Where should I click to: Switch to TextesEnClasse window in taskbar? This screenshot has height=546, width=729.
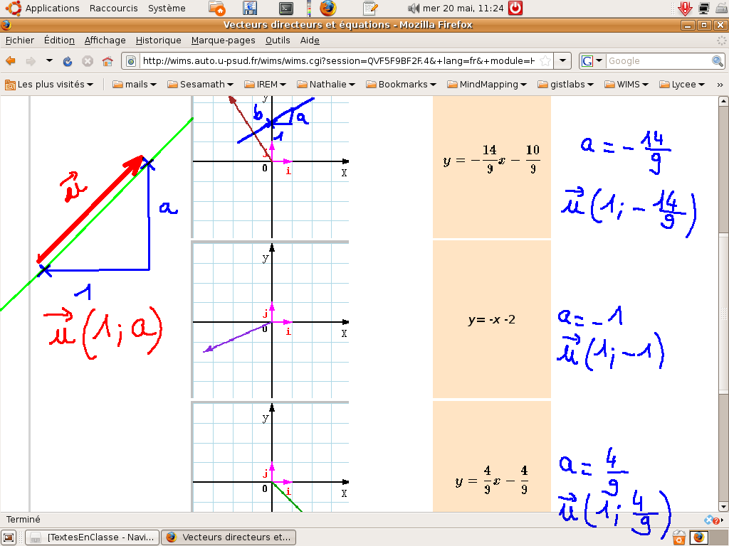point(93,537)
